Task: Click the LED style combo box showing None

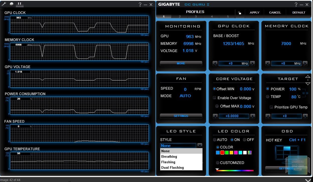Action: coord(178,145)
